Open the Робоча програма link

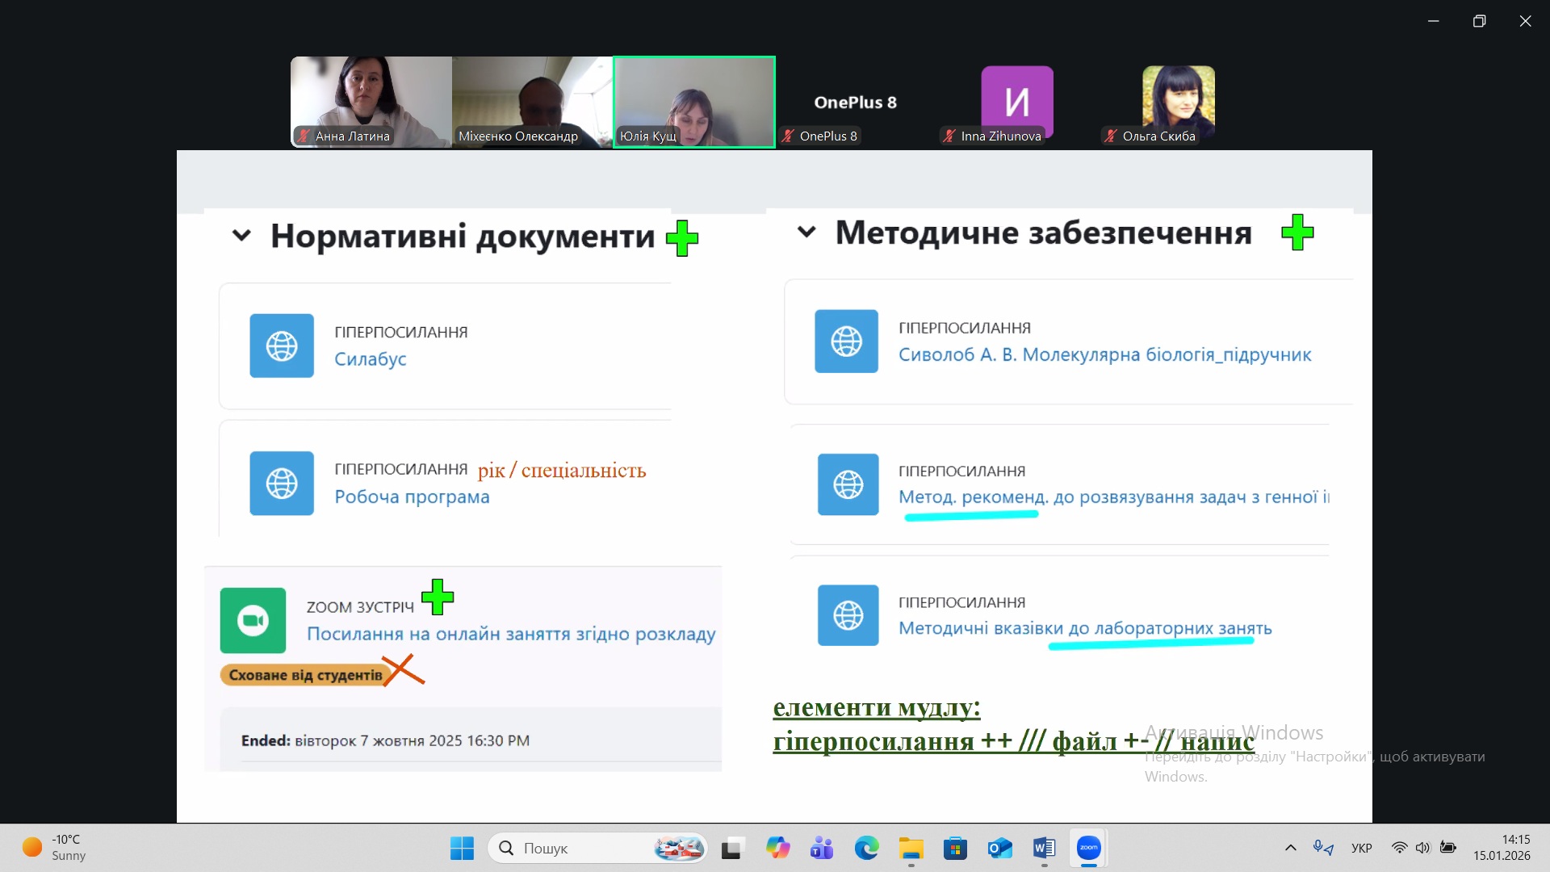[x=412, y=497]
